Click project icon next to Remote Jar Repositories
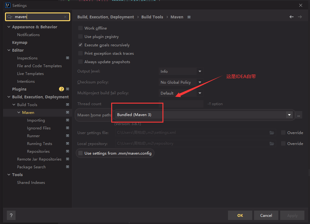 68,159
